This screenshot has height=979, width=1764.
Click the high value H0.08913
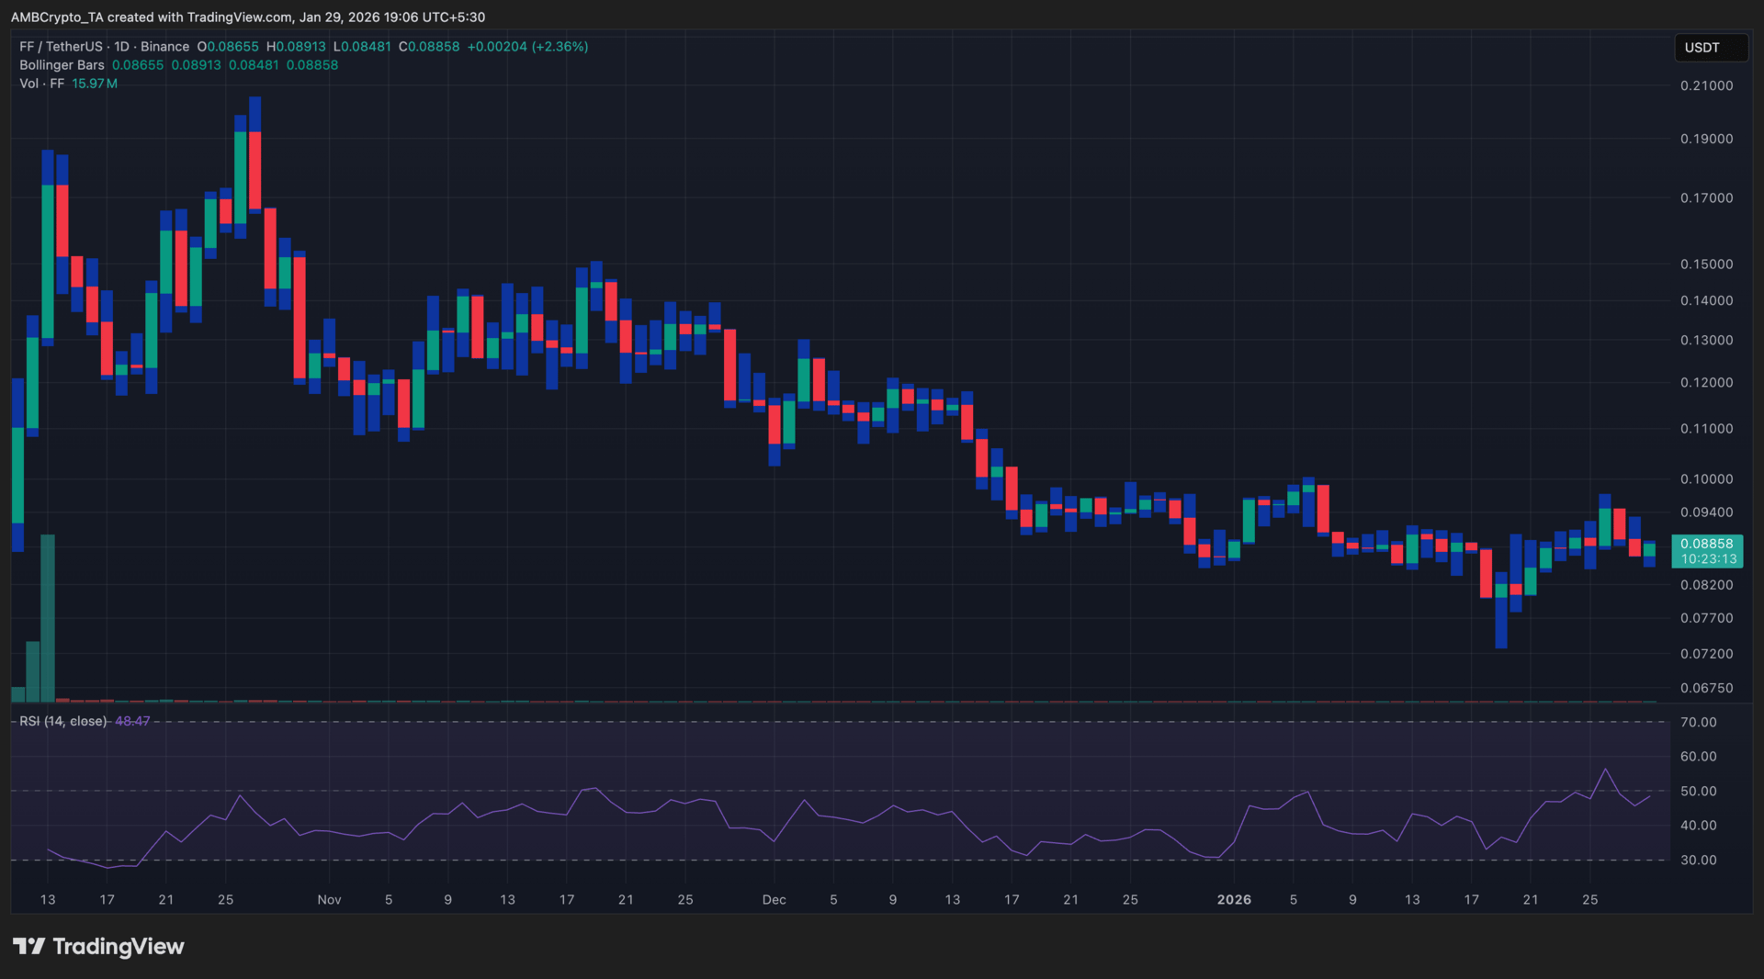pyautogui.click(x=296, y=46)
